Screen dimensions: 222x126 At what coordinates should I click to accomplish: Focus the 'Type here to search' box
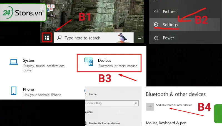point(94,38)
